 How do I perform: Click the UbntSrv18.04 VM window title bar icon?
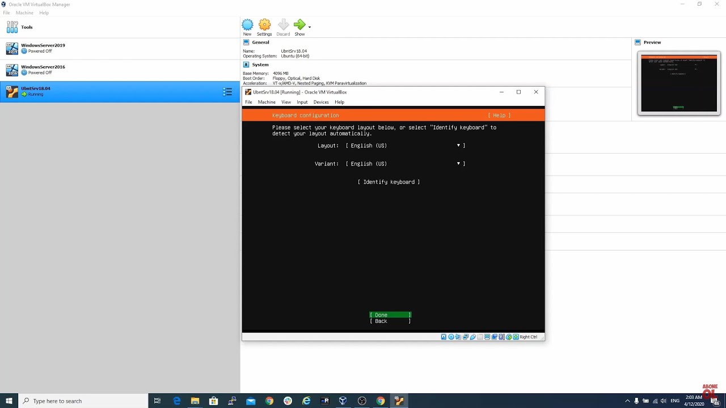(x=248, y=92)
